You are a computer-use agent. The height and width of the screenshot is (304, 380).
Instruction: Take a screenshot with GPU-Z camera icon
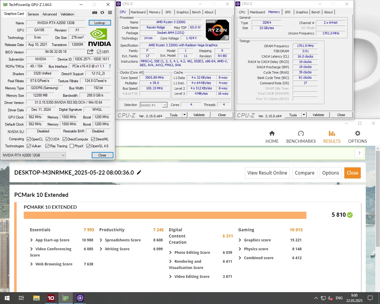[94, 12]
